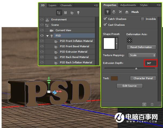Show whole scene filter in 3D panel
Viewport: 163px width, 128px height.
59,13
